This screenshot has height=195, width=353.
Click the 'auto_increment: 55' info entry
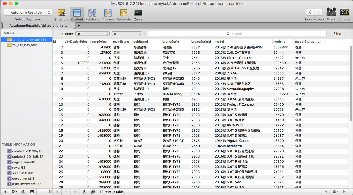(x=24, y=184)
